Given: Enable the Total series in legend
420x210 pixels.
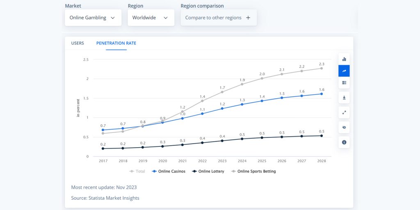Looking at the screenshot, I should click(137, 171).
